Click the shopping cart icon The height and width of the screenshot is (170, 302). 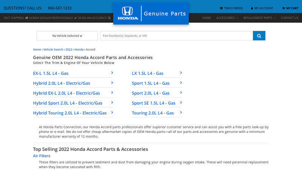coord(284,8)
